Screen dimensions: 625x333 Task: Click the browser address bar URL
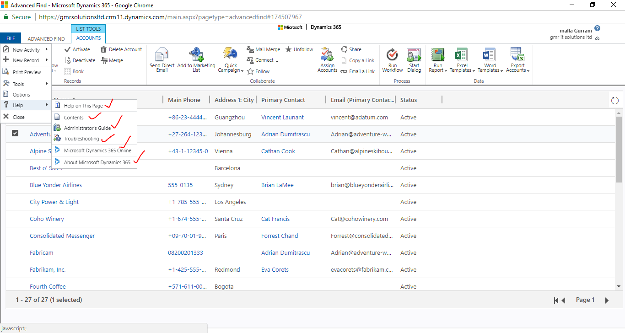[170, 17]
